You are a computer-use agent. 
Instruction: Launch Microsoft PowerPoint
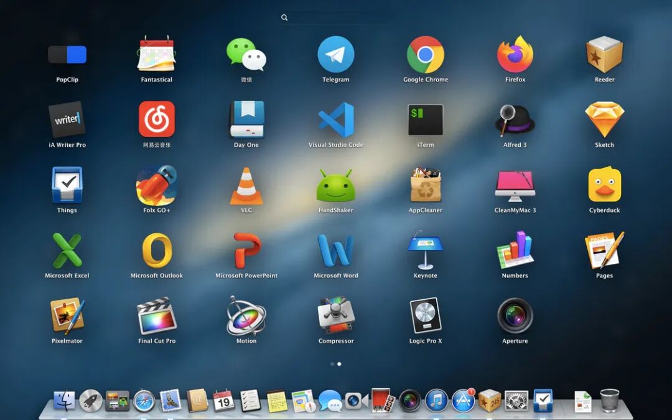pos(247,251)
